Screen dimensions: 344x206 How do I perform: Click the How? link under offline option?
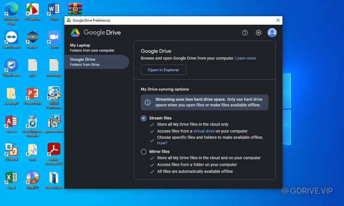pos(162,143)
